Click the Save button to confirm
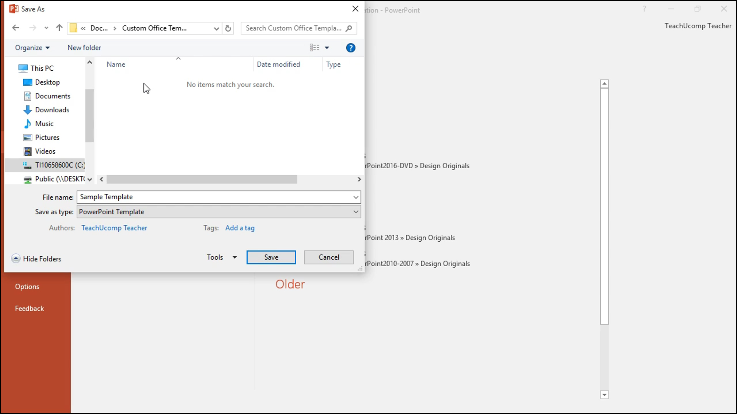 coord(271,257)
